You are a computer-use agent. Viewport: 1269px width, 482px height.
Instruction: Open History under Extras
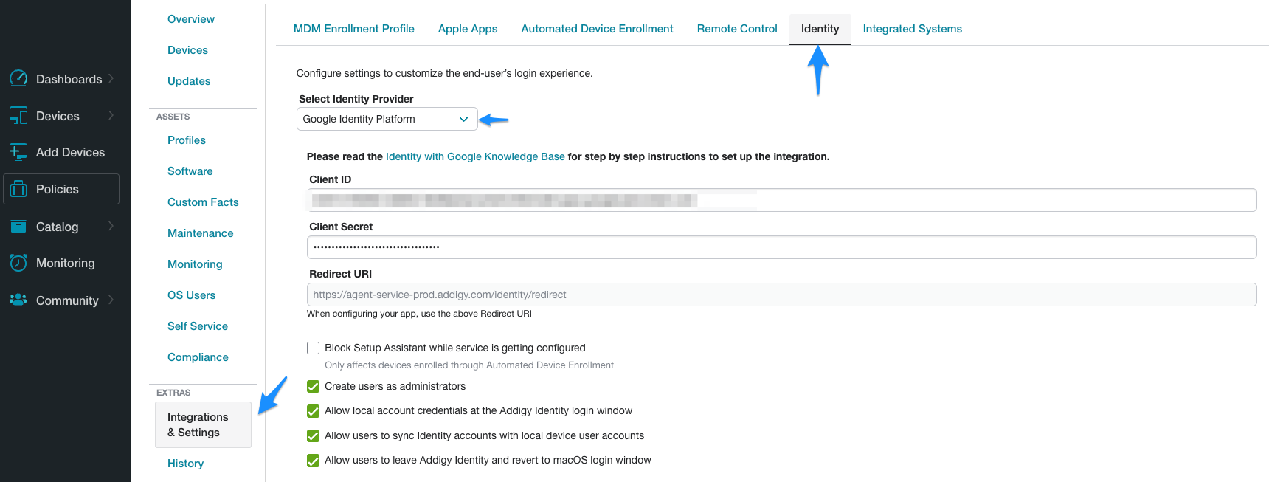185,464
